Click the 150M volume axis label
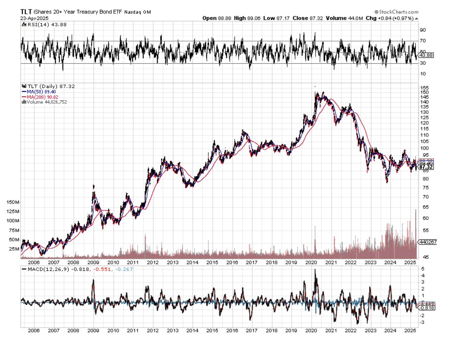The image size is (455, 344). pyautogui.click(x=13, y=202)
